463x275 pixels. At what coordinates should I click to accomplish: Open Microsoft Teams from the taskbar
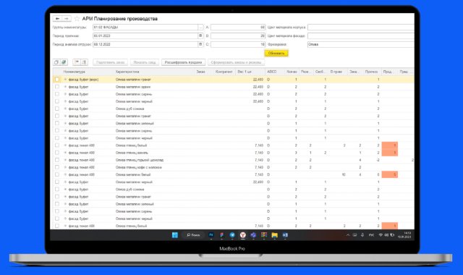(253, 235)
